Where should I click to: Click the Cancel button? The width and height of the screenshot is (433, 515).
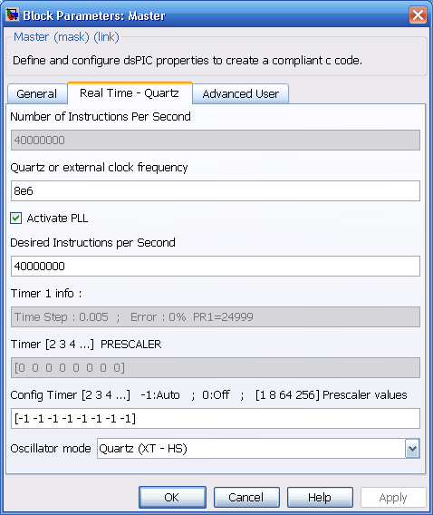246,497
